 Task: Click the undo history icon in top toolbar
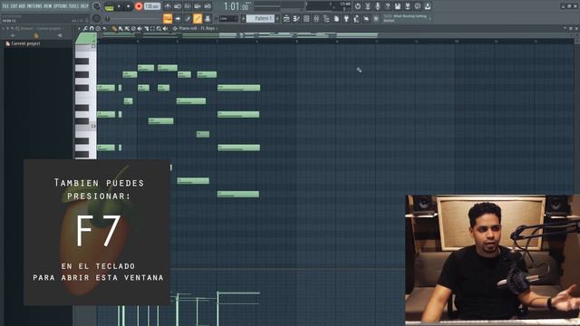pos(358,6)
